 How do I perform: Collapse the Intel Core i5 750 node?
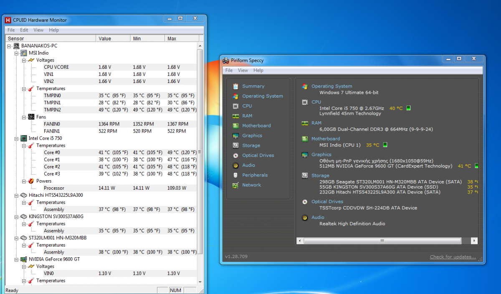tap(17, 138)
